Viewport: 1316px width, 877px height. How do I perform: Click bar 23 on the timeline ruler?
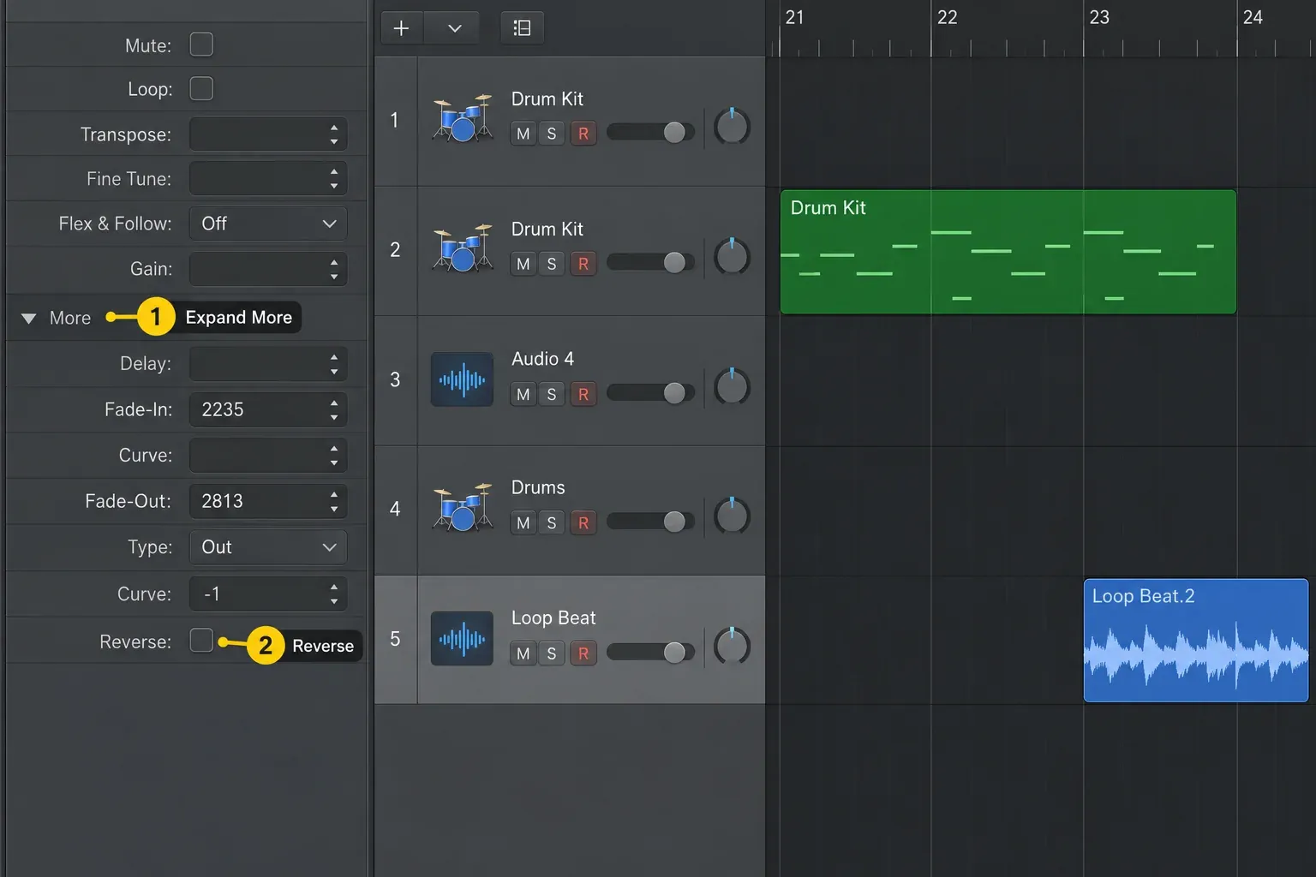1099,17
